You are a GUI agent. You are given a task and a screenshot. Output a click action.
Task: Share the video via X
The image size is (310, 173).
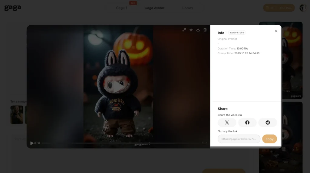point(227,123)
